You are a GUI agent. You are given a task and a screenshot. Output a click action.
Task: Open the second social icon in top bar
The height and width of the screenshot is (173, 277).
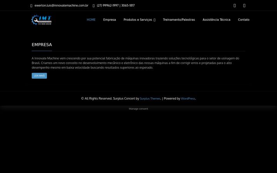click(x=244, y=6)
